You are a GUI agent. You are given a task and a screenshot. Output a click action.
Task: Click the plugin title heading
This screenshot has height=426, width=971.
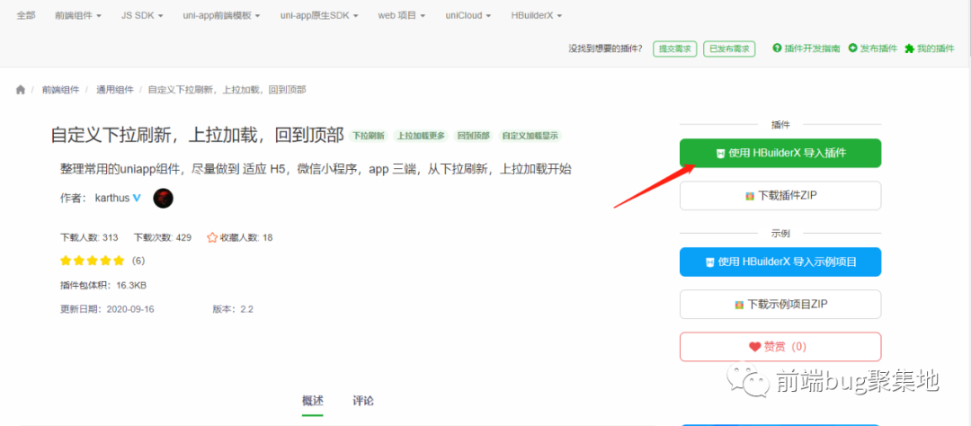pyautogui.click(x=198, y=136)
